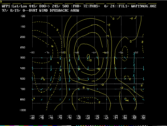Click the '-41' latitude label on bottom axis

(x=51, y=116)
